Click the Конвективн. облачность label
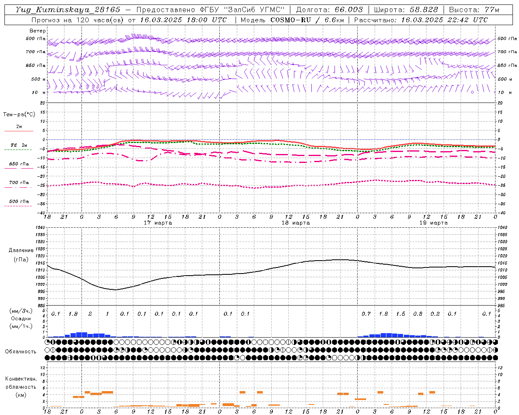This screenshot has height=415, width=519. 21,383
